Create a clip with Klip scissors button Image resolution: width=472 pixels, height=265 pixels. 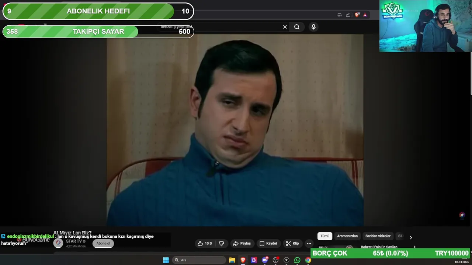click(292, 243)
